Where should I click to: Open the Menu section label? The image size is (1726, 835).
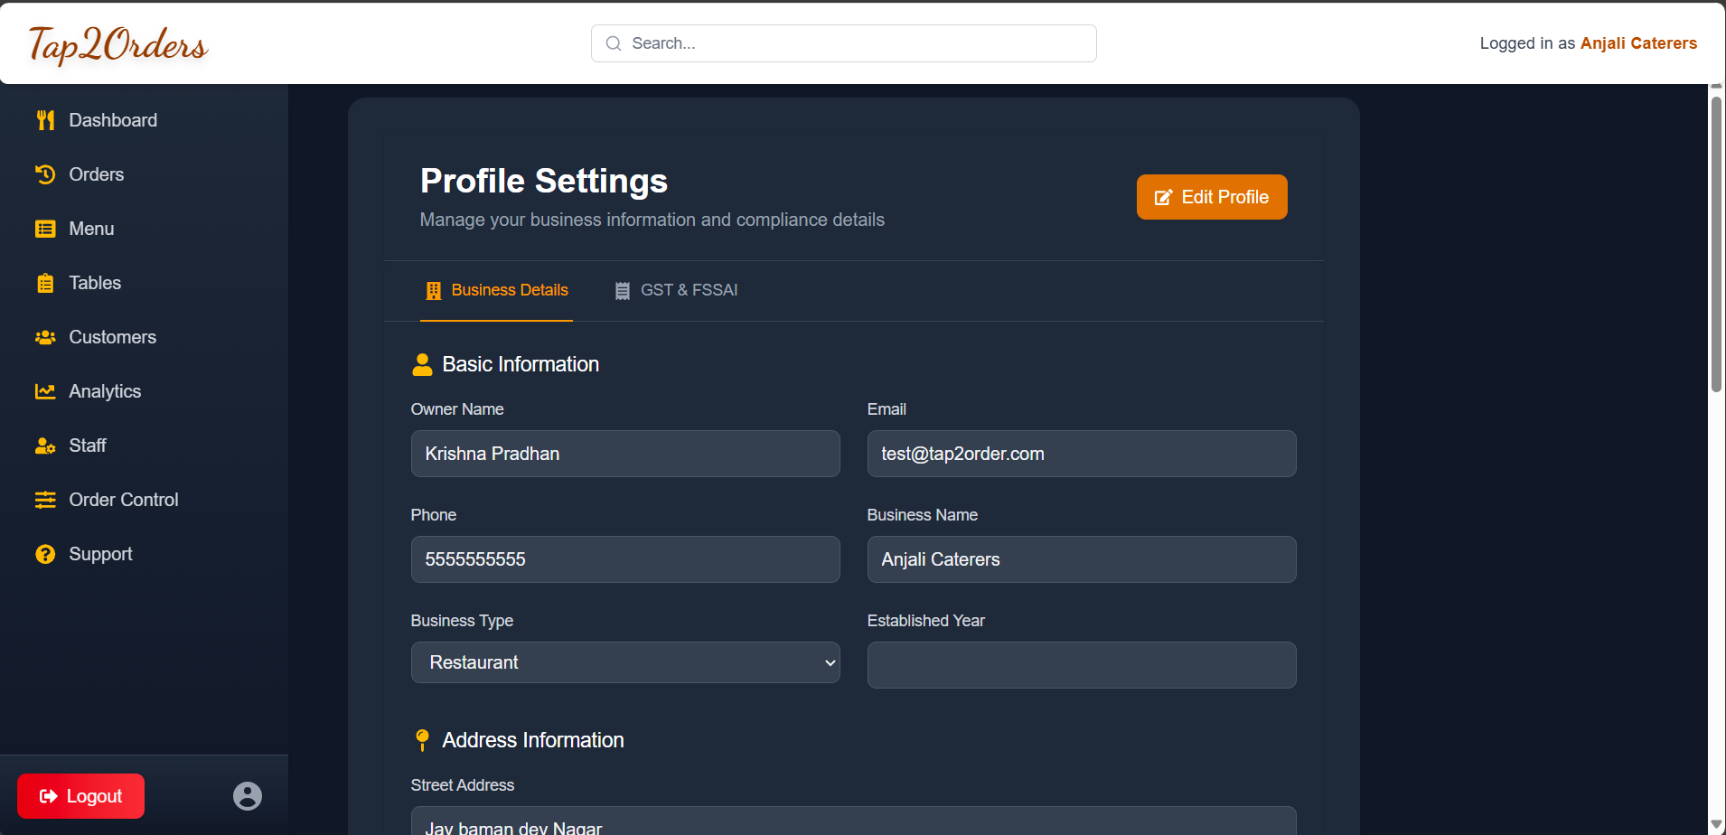click(x=91, y=229)
